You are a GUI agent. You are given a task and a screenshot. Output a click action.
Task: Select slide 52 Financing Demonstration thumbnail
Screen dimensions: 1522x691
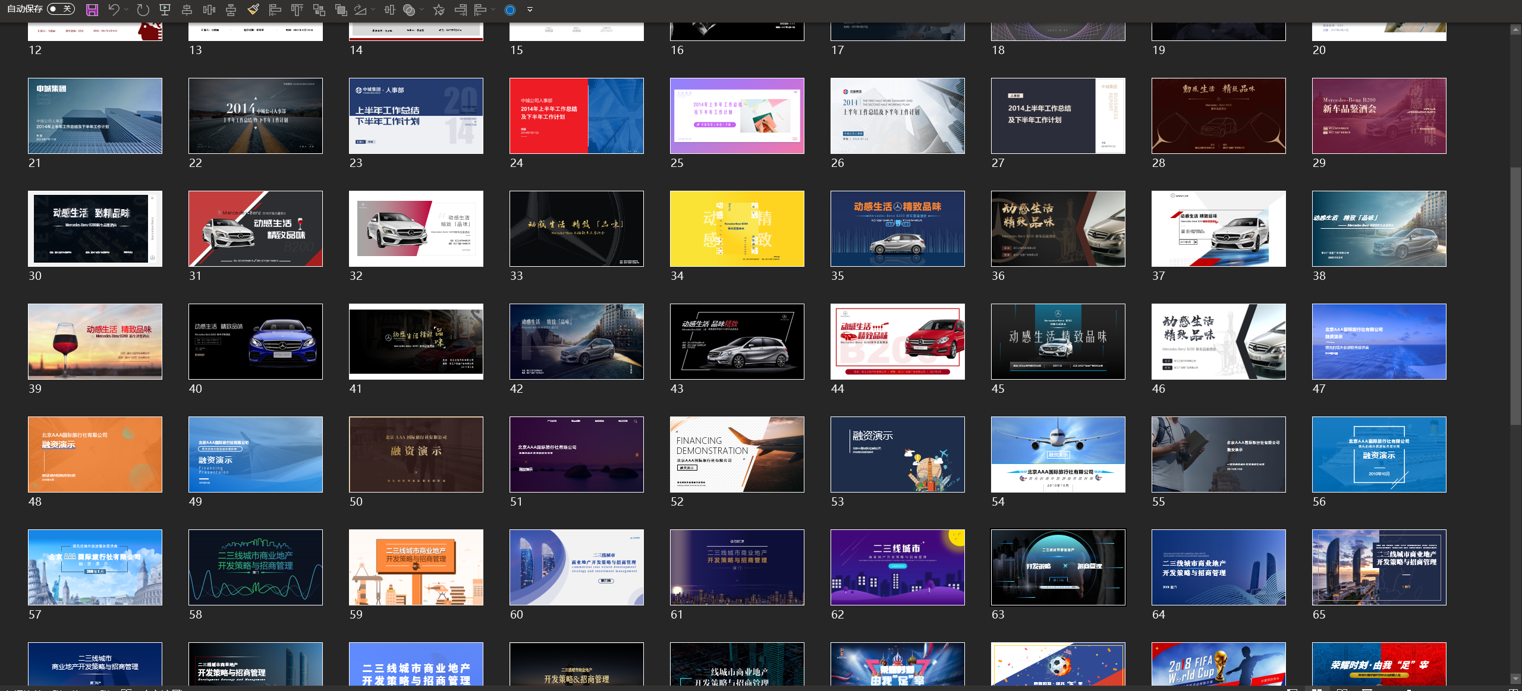click(x=737, y=455)
